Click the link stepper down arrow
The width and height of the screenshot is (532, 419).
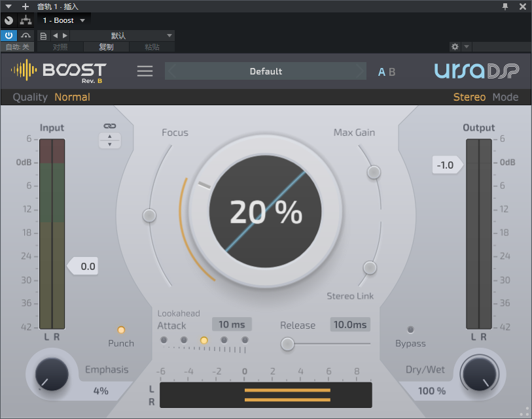pos(109,144)
